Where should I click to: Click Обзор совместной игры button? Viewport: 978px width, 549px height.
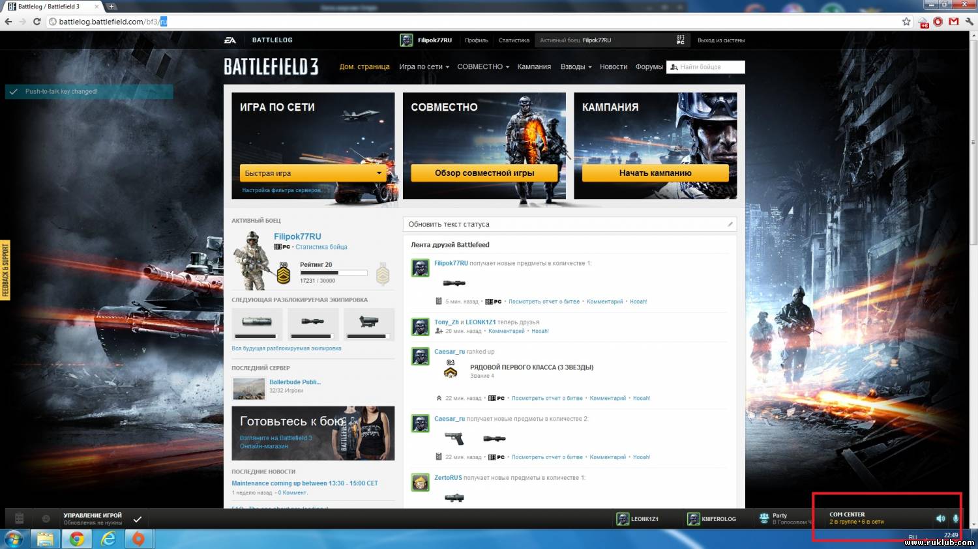[484, 173]
